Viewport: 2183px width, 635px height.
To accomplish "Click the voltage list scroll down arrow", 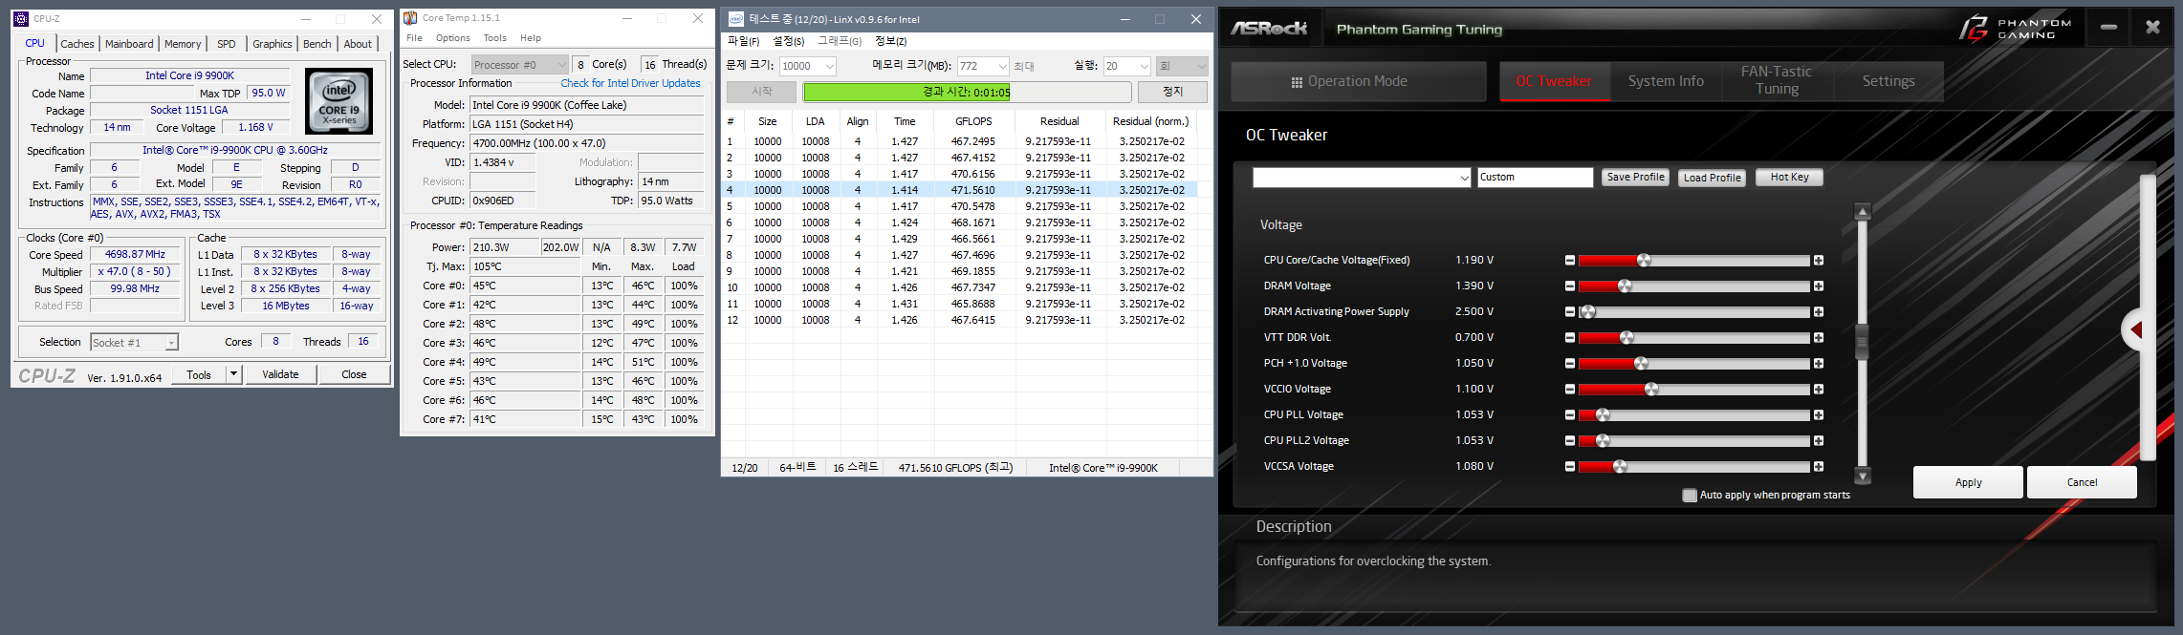I will (1862, 476).
